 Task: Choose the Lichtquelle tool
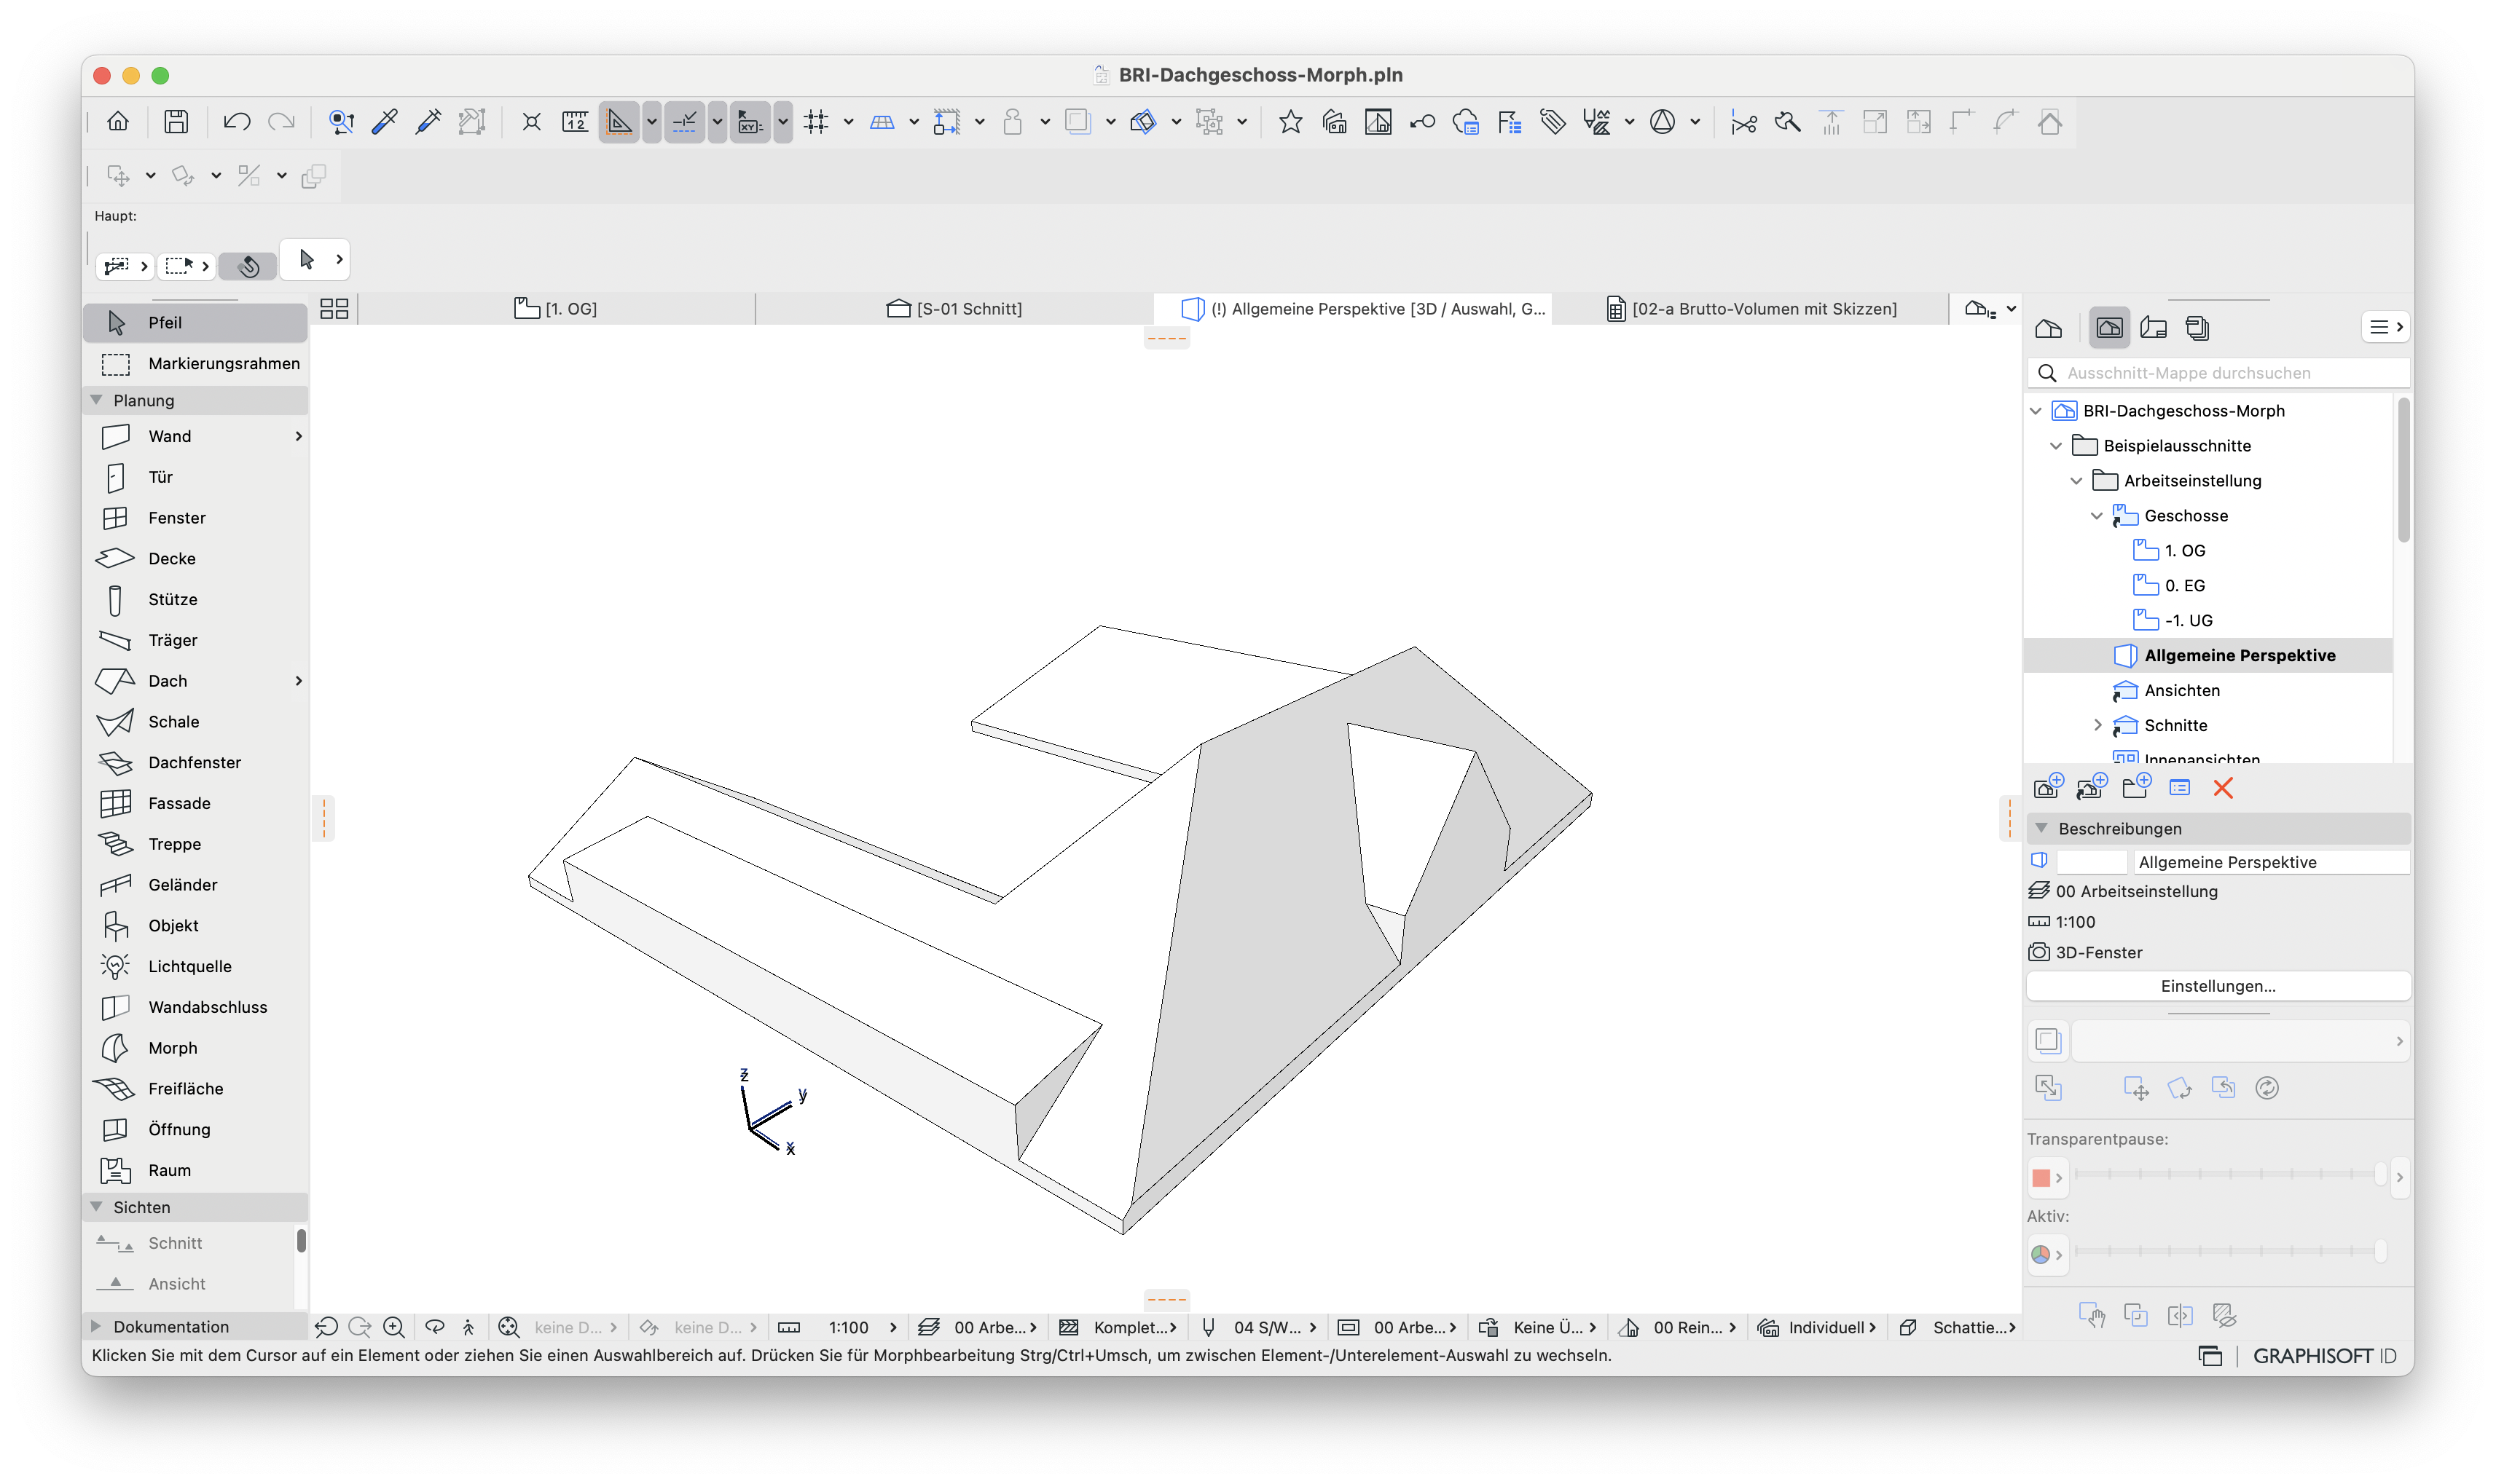pos(195,966)
